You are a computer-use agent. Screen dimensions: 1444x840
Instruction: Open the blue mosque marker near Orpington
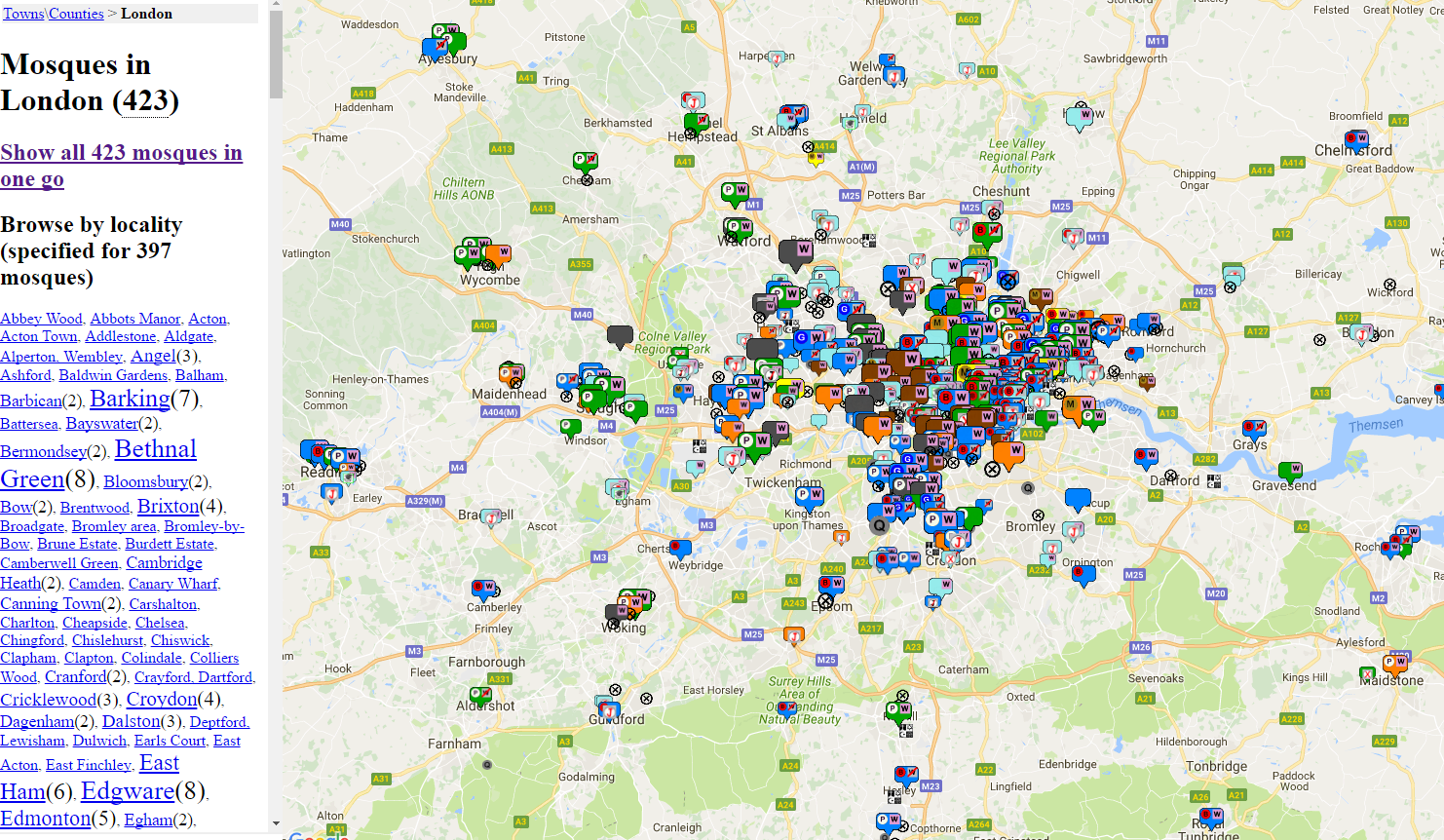1083,574
